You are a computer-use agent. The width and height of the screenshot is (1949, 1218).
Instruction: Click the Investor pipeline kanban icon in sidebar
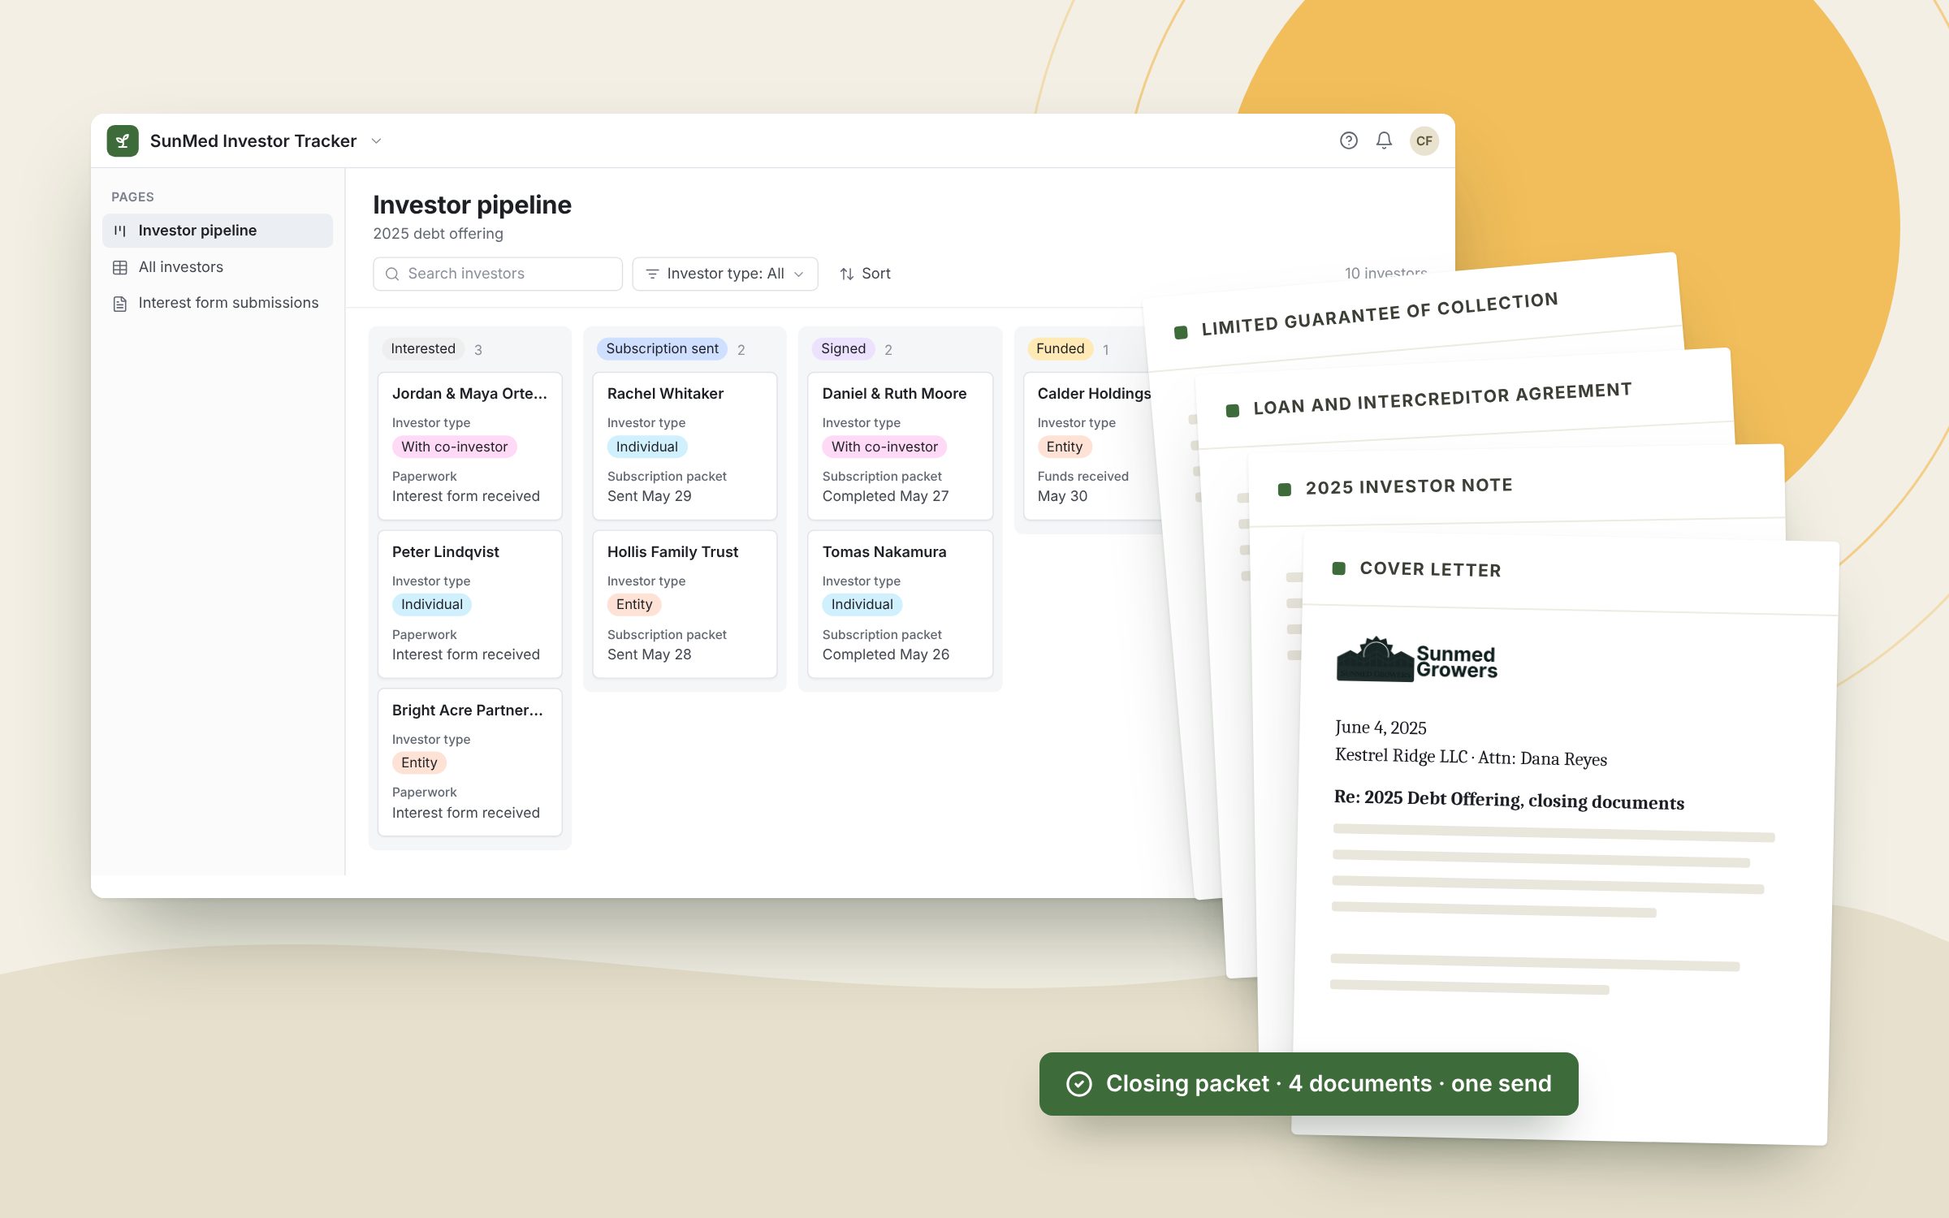click(x=120, y=231)
